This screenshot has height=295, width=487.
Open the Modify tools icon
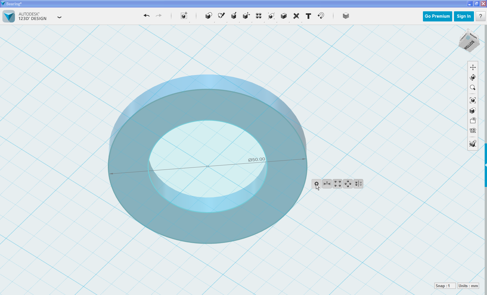[x=246, y=16]
